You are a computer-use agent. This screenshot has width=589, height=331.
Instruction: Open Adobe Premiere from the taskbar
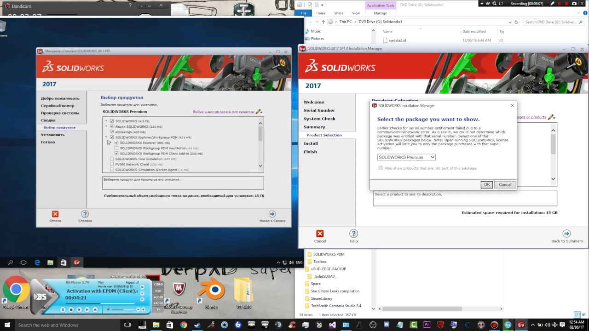(427, 325)
